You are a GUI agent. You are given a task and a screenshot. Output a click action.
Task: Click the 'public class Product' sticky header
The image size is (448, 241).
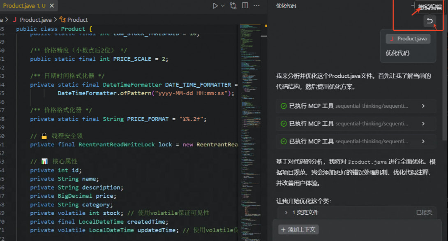[x=54, y=29]
